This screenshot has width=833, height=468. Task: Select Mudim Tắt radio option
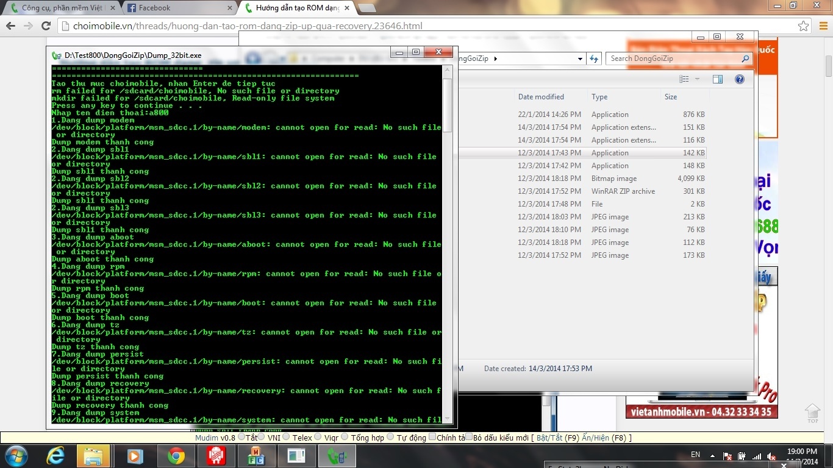click(241, 437)
